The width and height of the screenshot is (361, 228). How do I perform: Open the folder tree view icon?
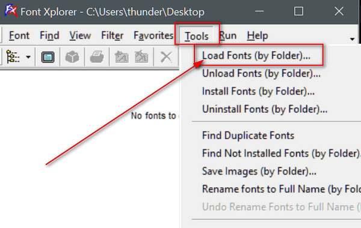pyautogui.click(x=13, y=57)
